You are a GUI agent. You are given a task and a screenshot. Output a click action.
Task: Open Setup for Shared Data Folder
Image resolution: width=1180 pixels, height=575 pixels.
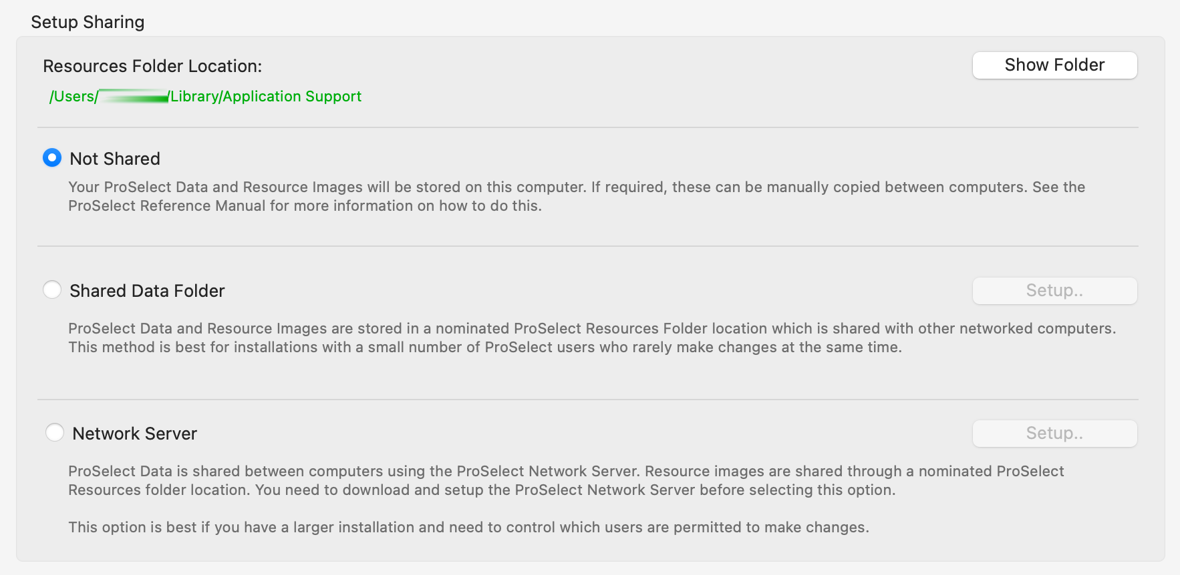(x=1054, y=291)
